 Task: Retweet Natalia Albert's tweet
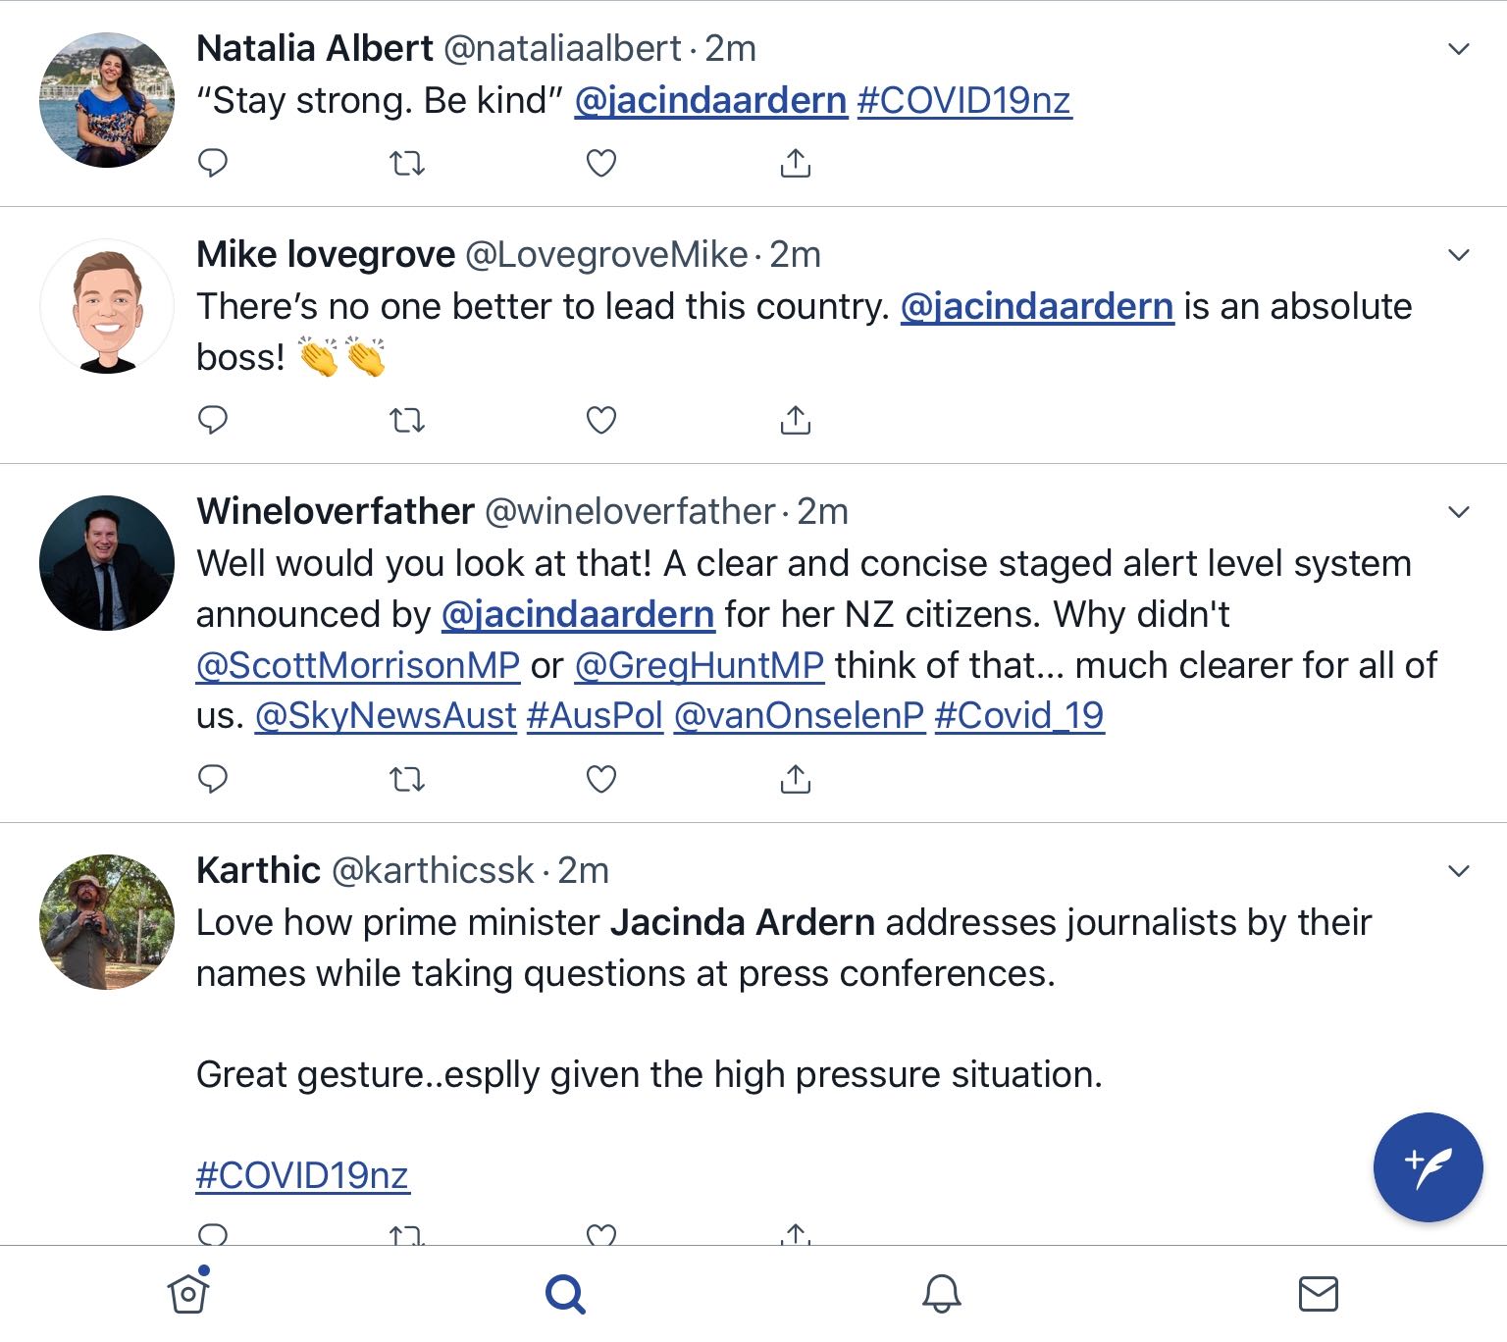(x=407, y=163)
